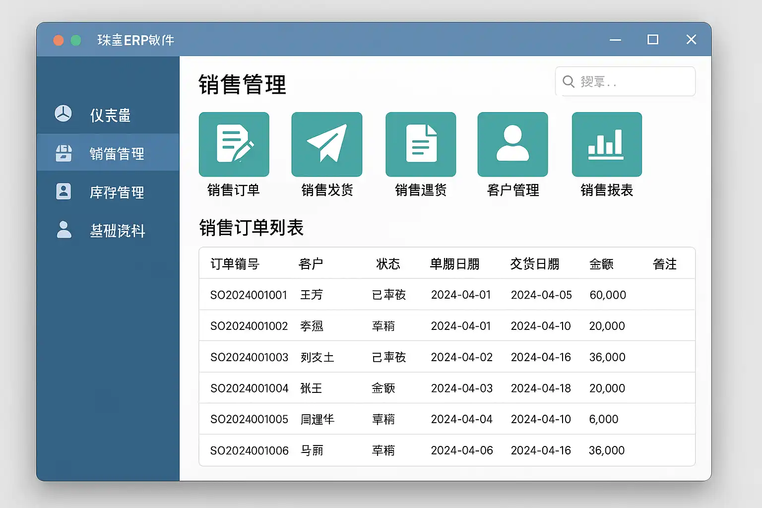
Task: Select the highlighted sales management sidebar item
Action: pos(108,153)
